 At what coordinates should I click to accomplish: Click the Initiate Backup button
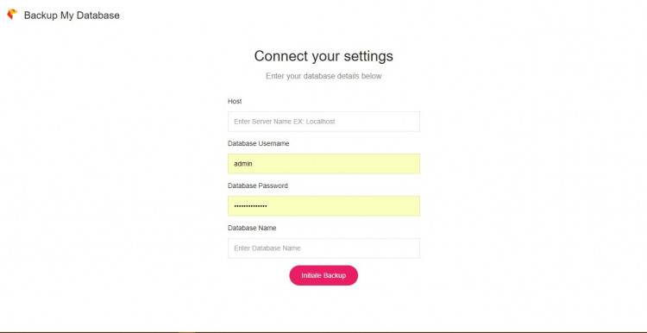tap(323, 275)
